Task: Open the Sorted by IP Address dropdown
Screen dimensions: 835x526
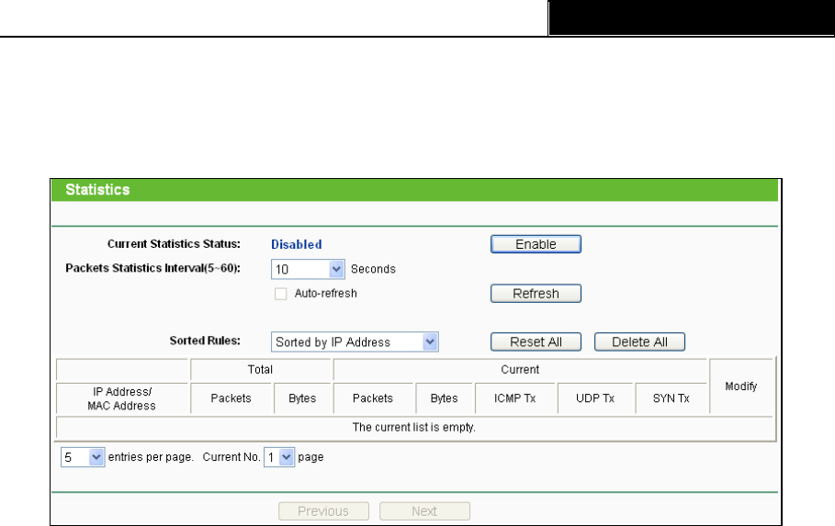Action: coord(355,341)
